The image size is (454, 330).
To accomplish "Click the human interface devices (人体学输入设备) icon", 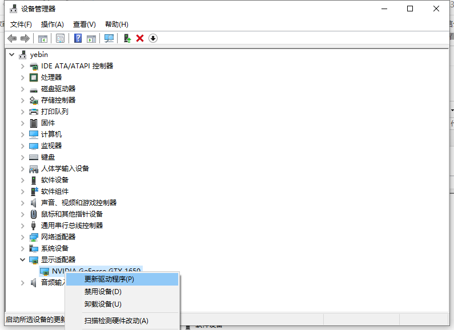I will click(34, 169).
